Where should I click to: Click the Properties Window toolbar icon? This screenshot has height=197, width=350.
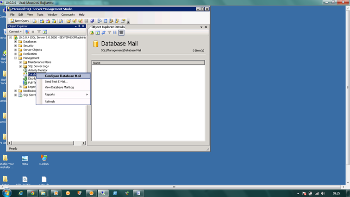pos(123,21)
